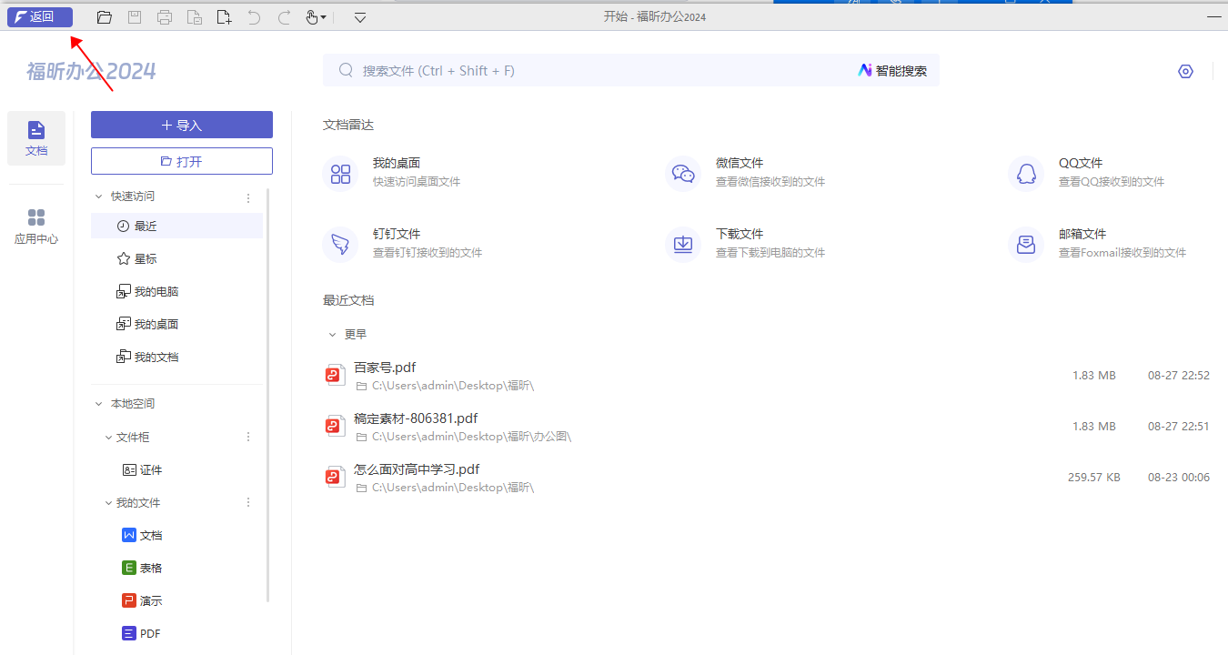Open settings hexagon icon at top right
The image size is (1228, 655).
[x=1185, y=71]
